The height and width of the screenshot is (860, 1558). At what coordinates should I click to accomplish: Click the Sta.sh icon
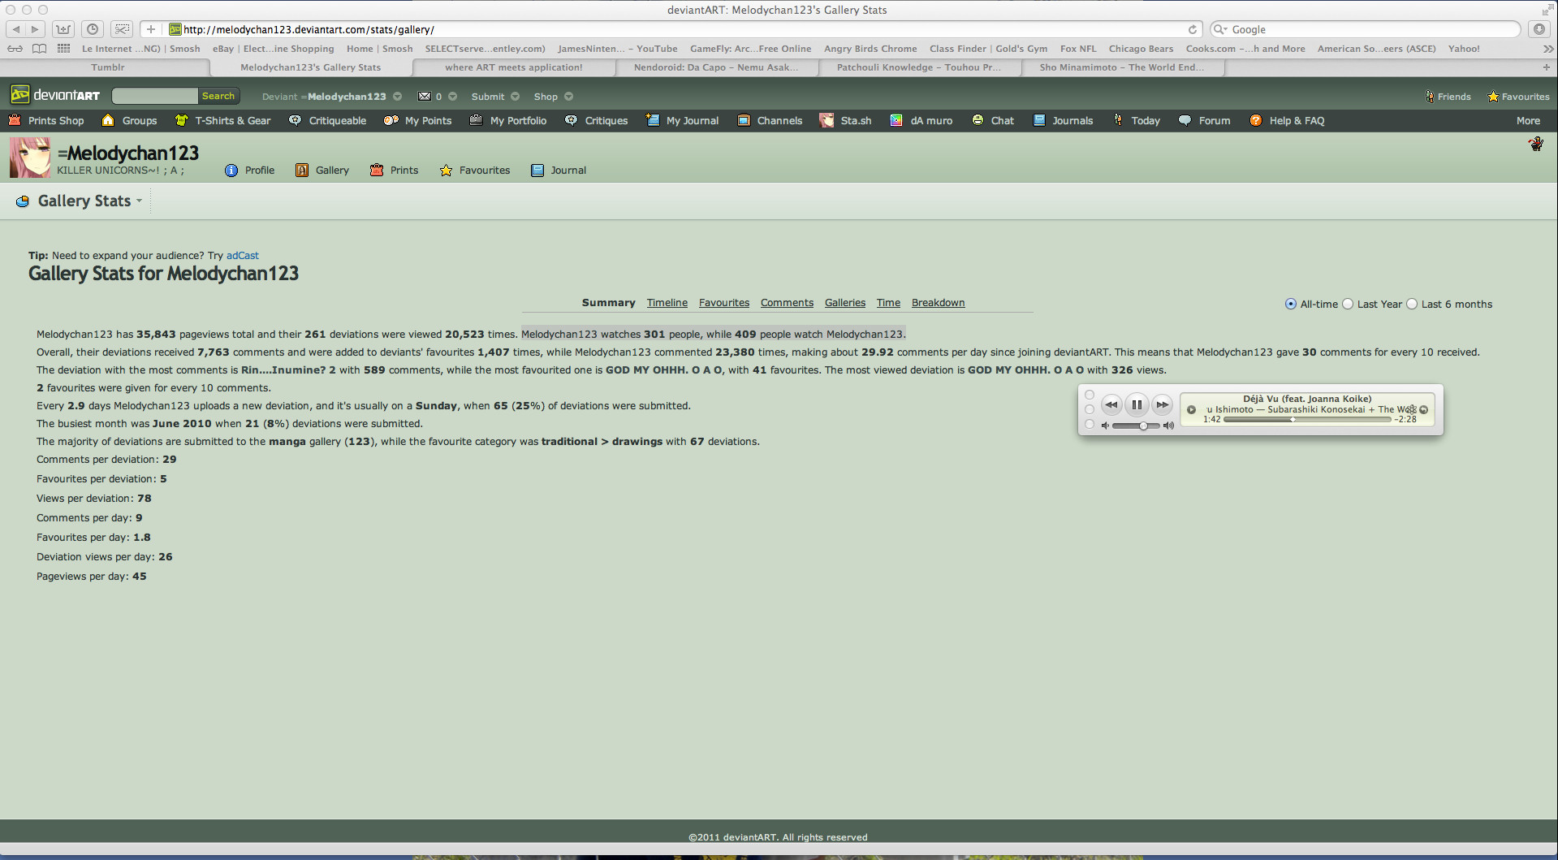[x=826, y=120]
